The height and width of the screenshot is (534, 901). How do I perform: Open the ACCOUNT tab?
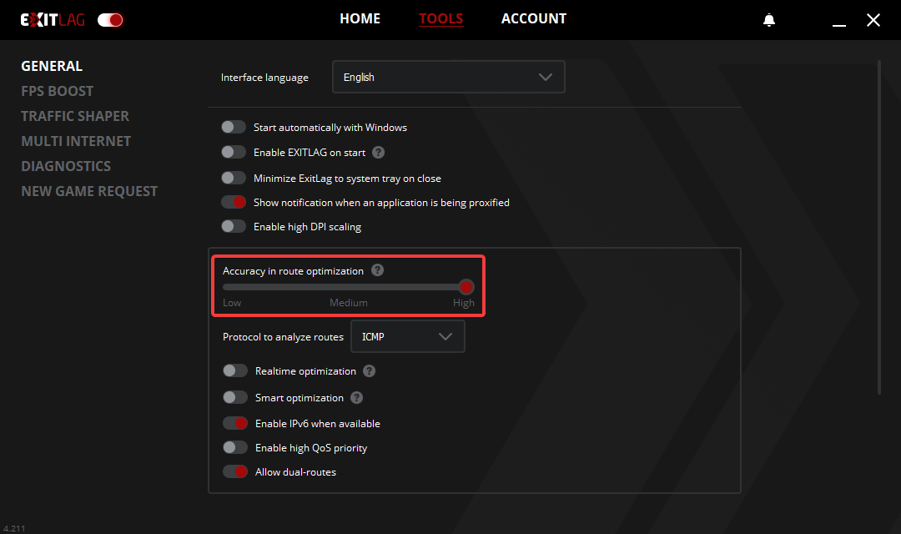click(534, 19)
